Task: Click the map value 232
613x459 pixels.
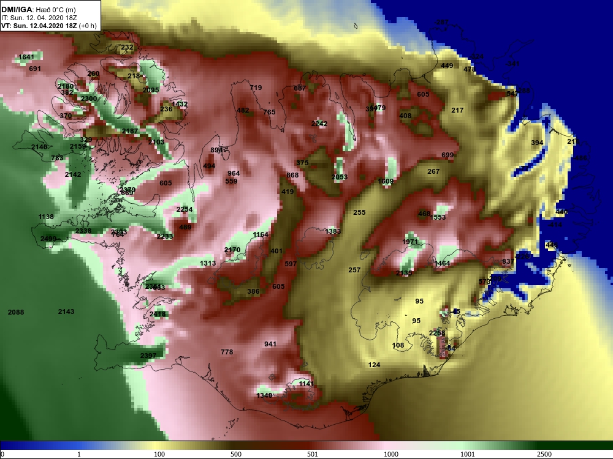Action: click(127, 47)
